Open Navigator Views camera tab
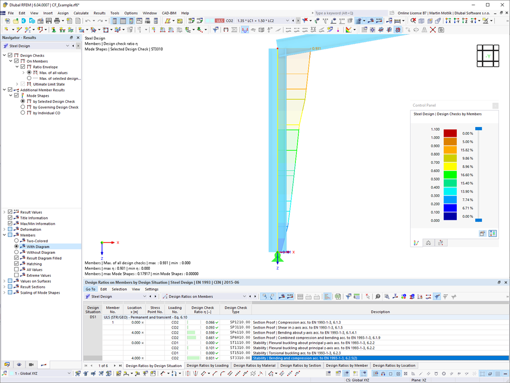510x383 pixels. pyautogui.click(x=31, y=365)
